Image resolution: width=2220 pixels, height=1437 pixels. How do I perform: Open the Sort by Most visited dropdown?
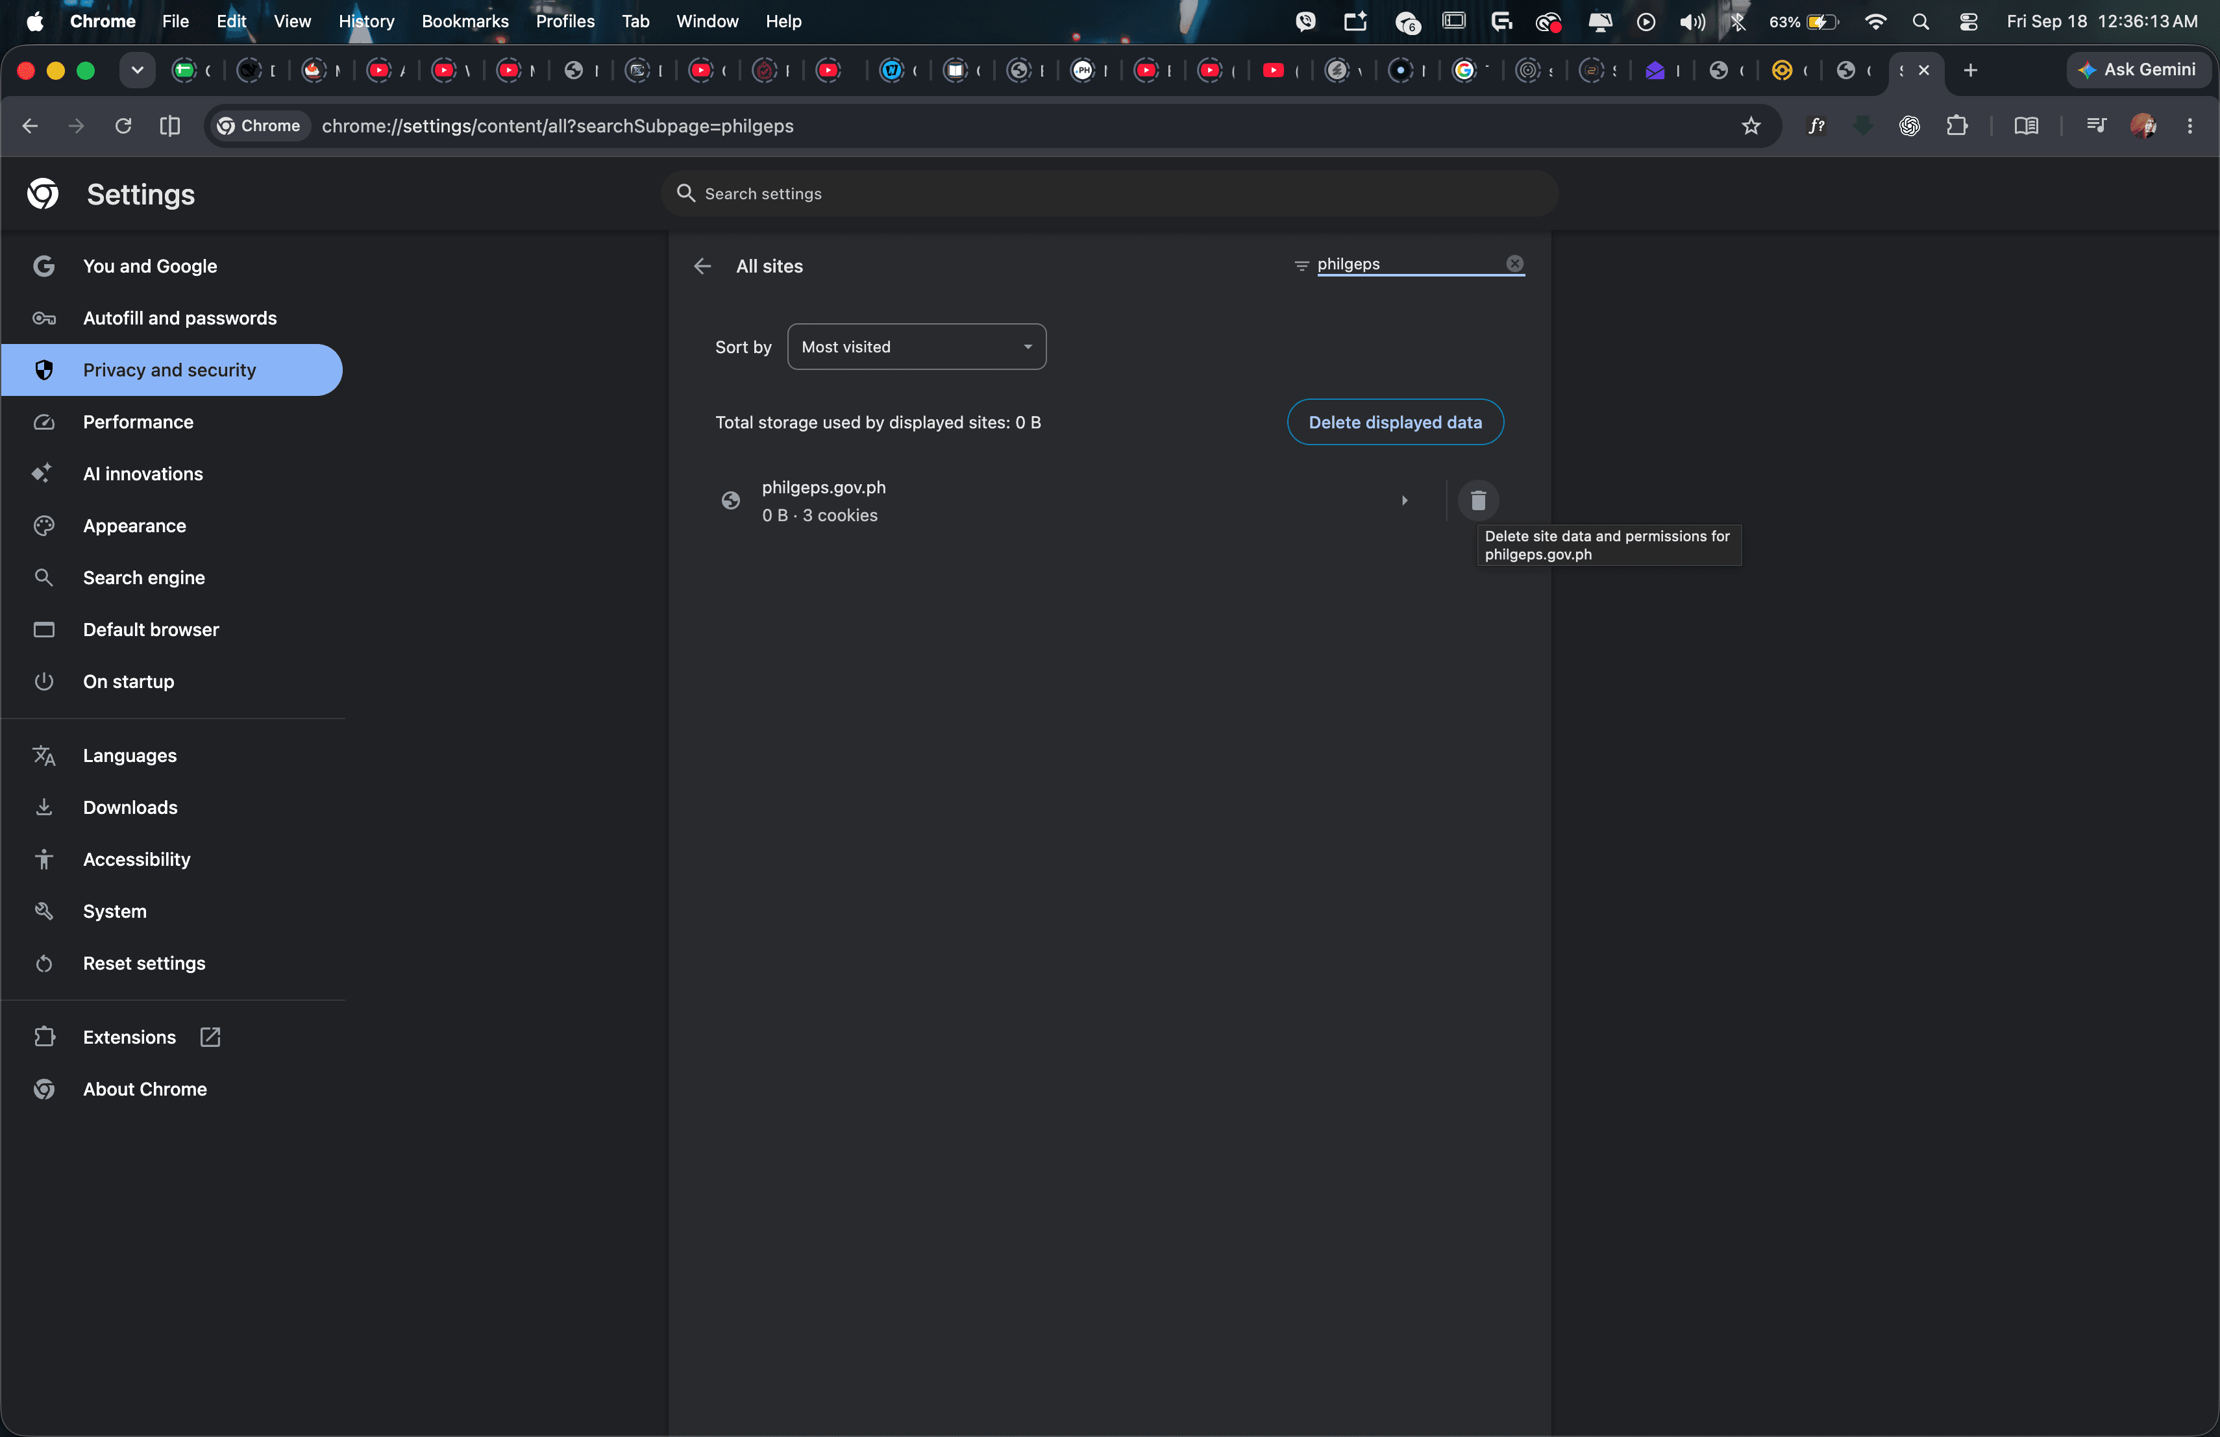click(916, 347)
